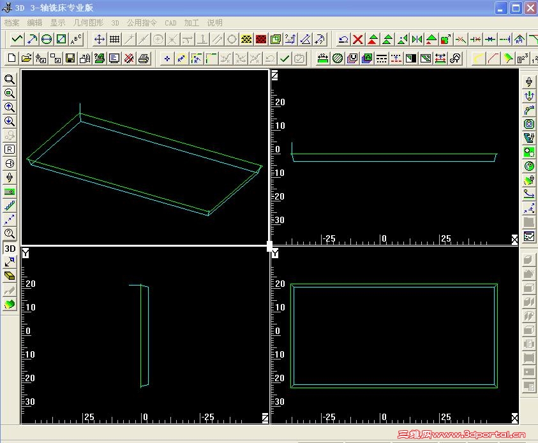
Task: Click the red X delete icon
Action: [358, 40]
